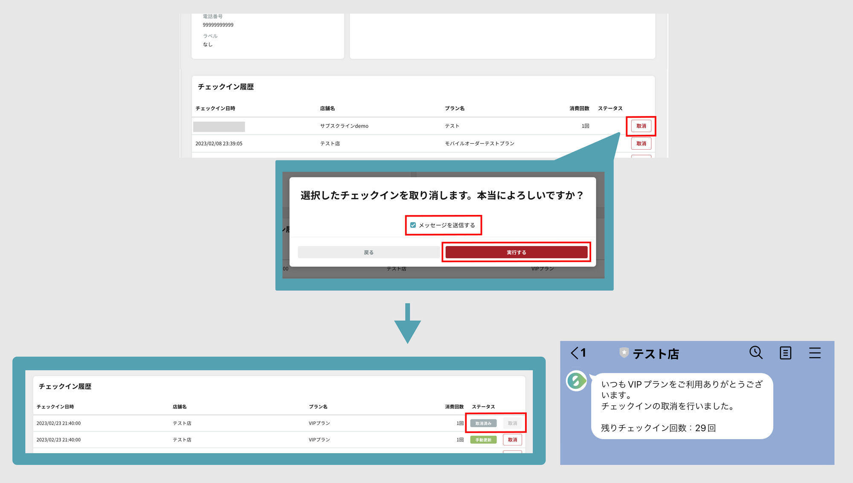Click the green 手動更新 status badge
Viewport: 853px width, 483px height.
pyautogui.click(x=483, y=440)
